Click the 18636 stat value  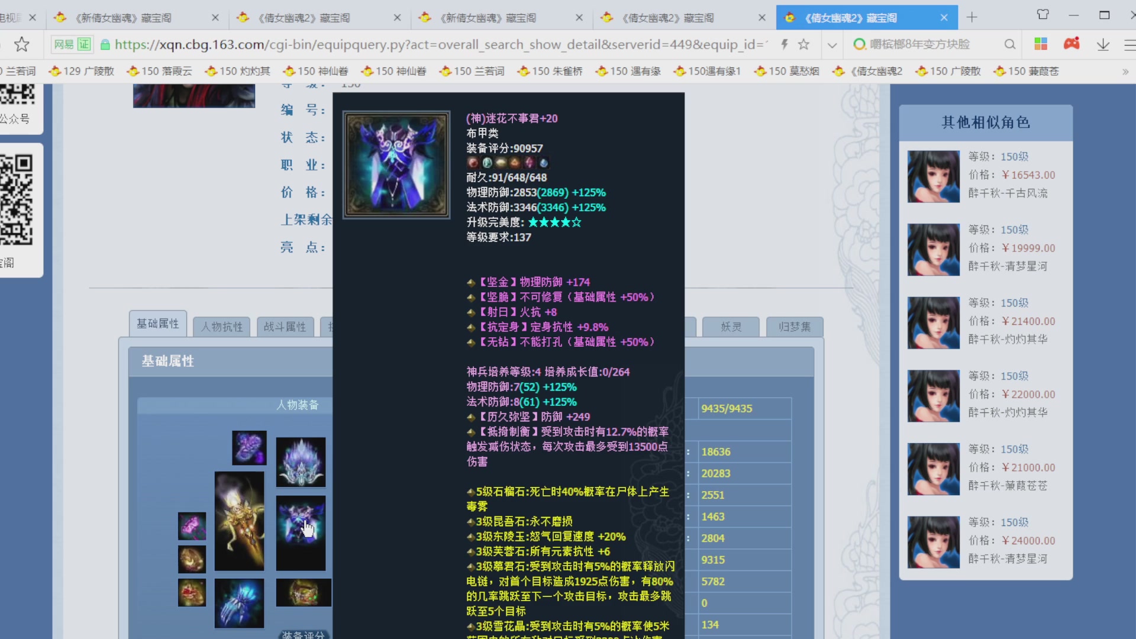click(716, 452)
